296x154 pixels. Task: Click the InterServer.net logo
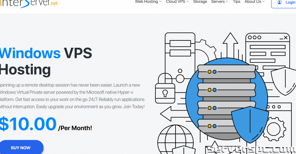coord(29,3)
